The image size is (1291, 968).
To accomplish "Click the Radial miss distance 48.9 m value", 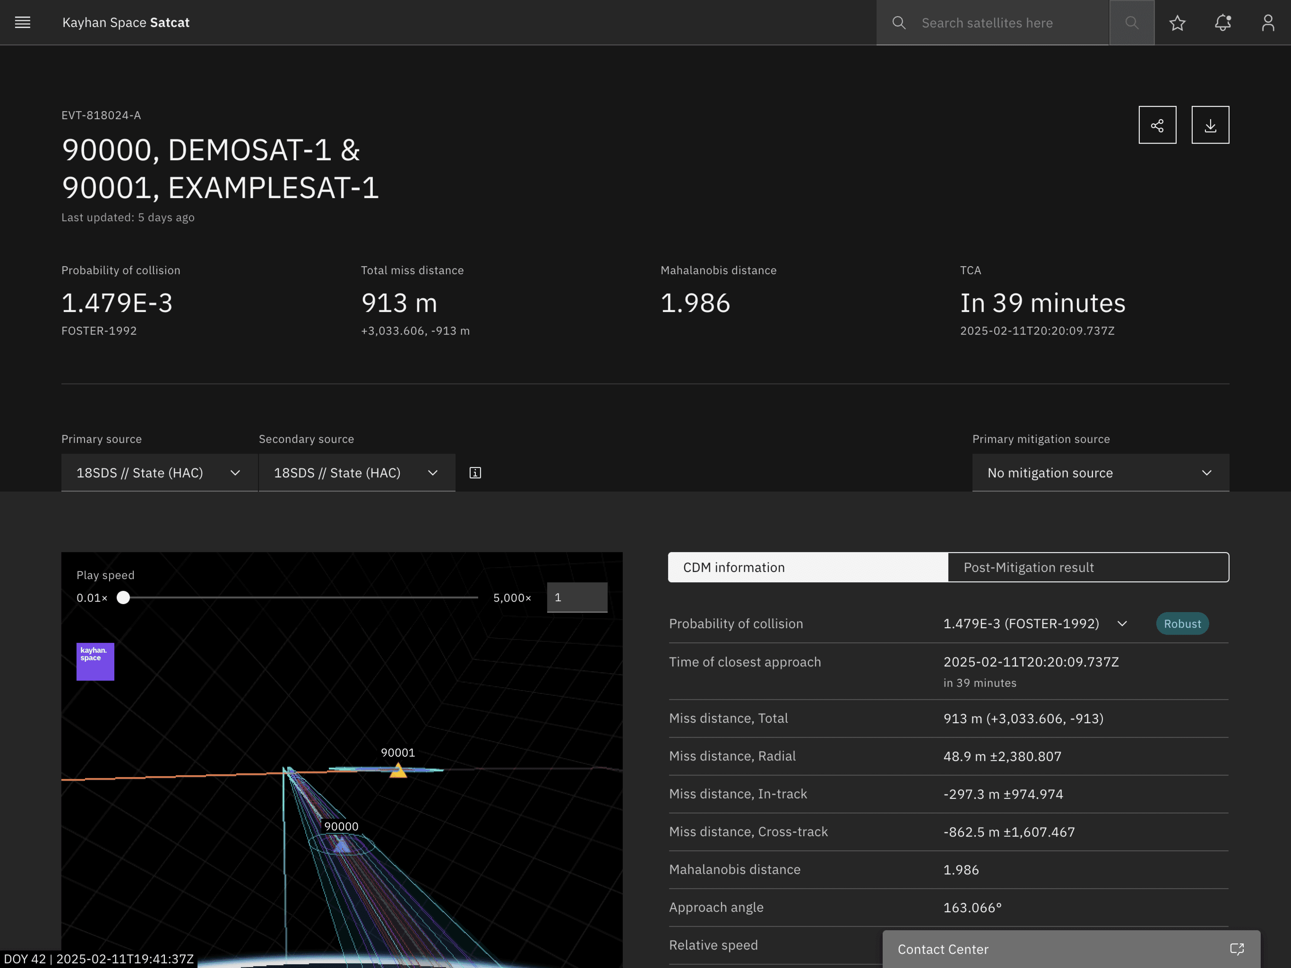I will 1002,756.
